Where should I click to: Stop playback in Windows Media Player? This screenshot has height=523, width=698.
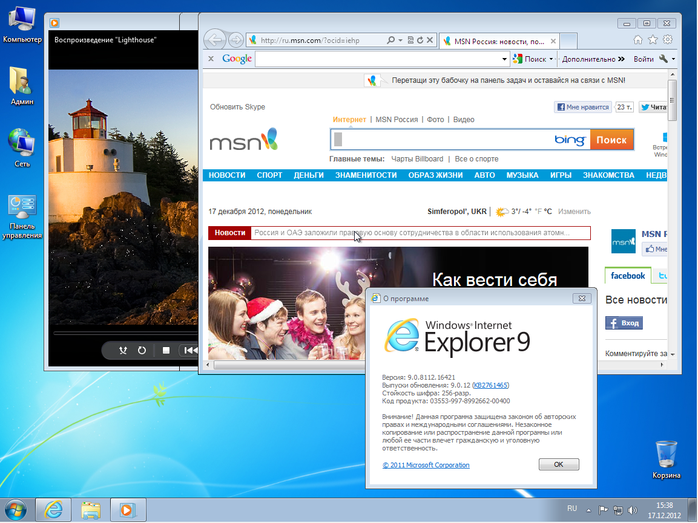coord(166,351)
